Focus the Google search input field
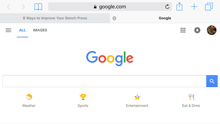220x124 pixels. point(105,81)
